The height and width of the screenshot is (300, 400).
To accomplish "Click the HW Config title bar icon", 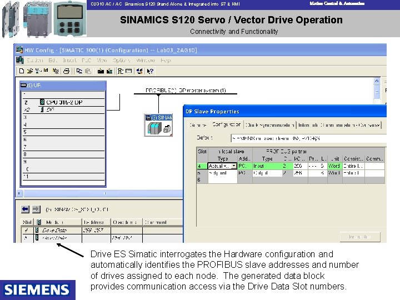I will click(x=19, y=49).
